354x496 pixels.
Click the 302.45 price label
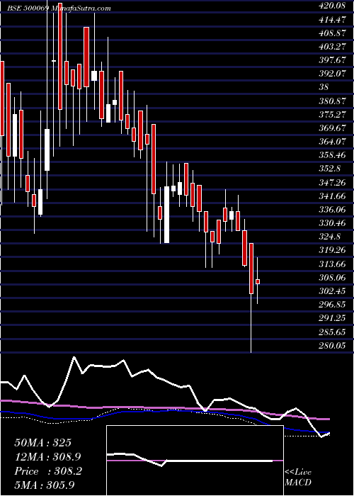[332, 291]
